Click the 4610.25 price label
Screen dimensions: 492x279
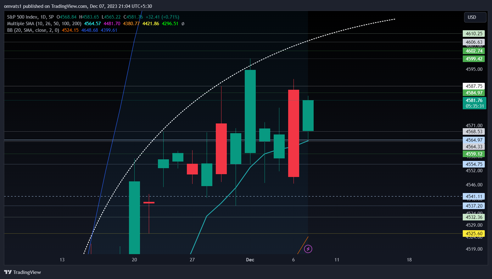474,34
